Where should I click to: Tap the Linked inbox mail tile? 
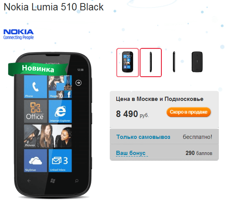[60, 160]
